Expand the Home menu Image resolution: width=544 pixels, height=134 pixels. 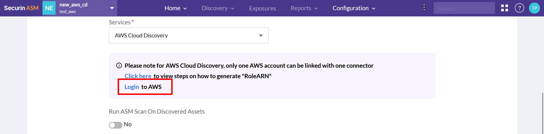click(x=175, y=8)
